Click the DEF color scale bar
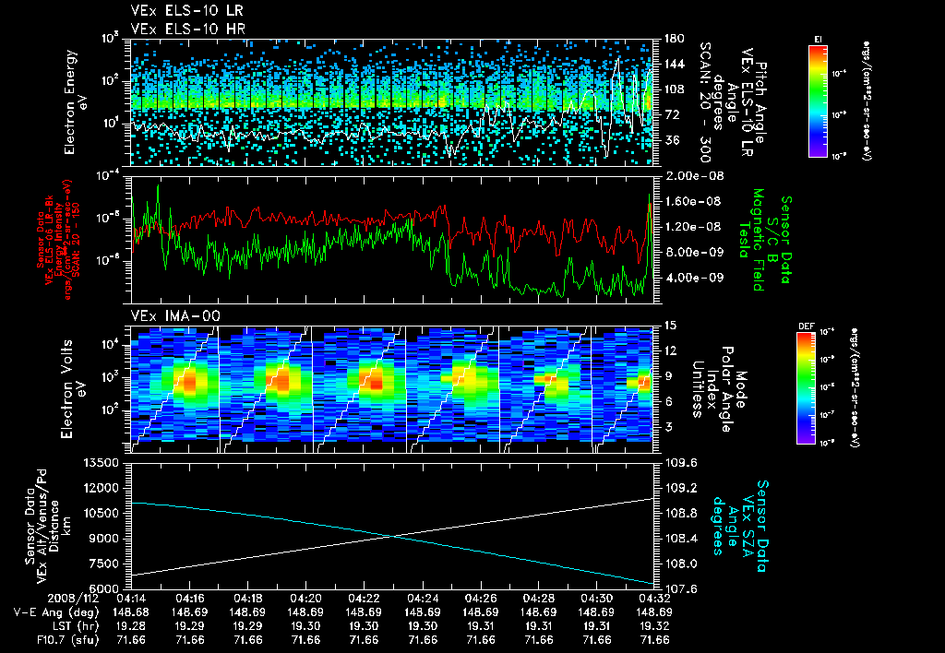The image size is (945, 653). 807,388
